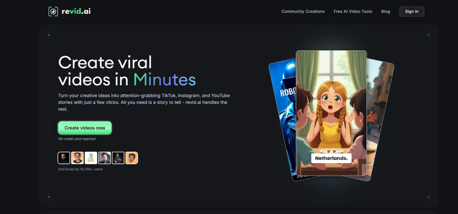
Task: Open the Community Creations page
Action: click(303, 11)
